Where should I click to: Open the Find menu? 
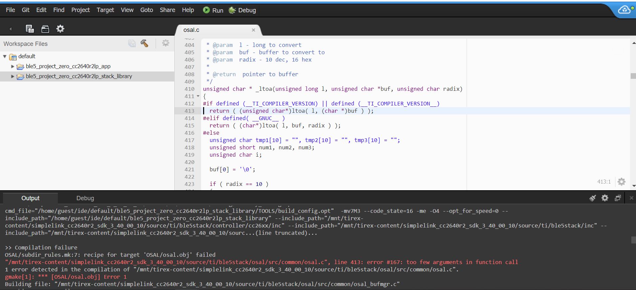pos(59,10)
